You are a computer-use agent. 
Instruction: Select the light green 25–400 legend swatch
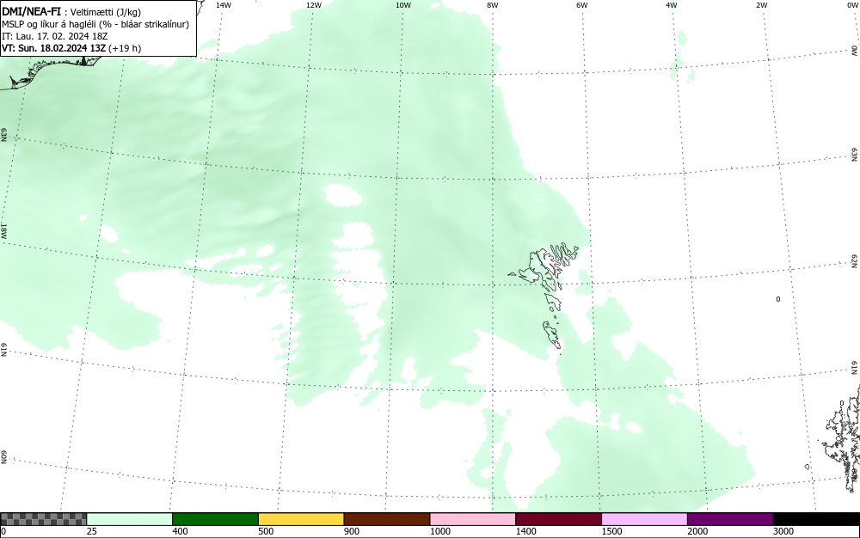(x=130, y=519)
